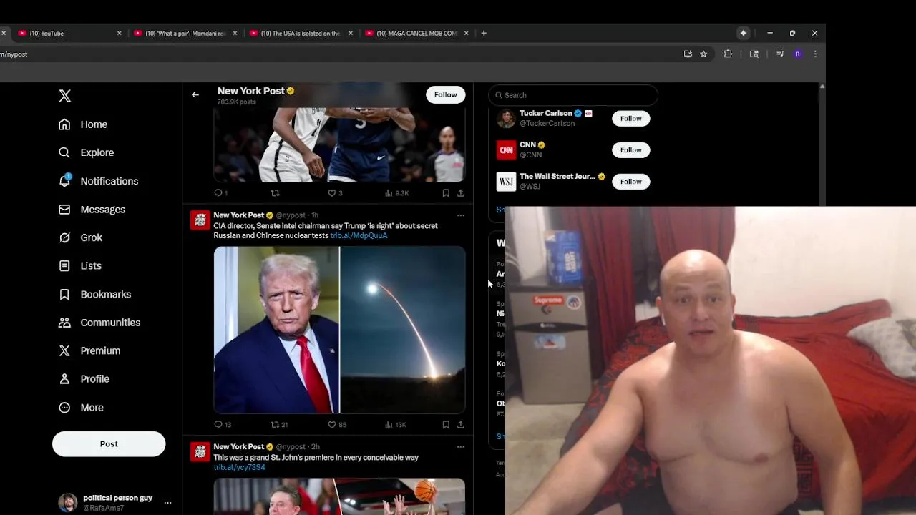Open account menu for political person guy
Screen dimensions: 916x515
167,503
